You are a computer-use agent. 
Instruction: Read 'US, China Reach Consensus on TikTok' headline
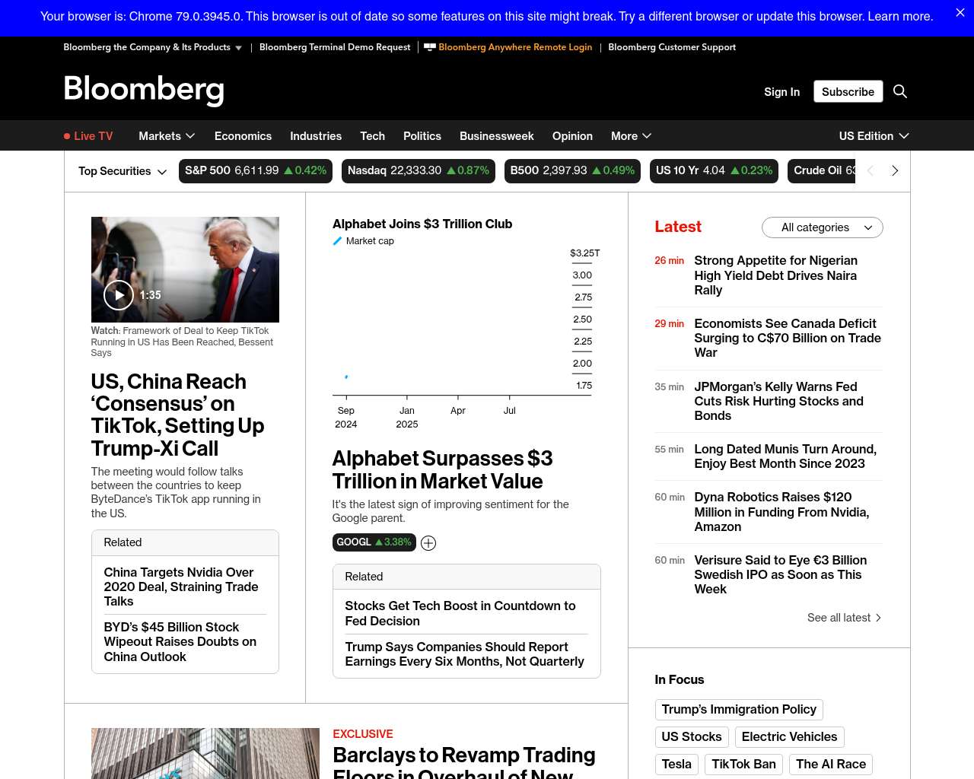[x=177, y=415]
